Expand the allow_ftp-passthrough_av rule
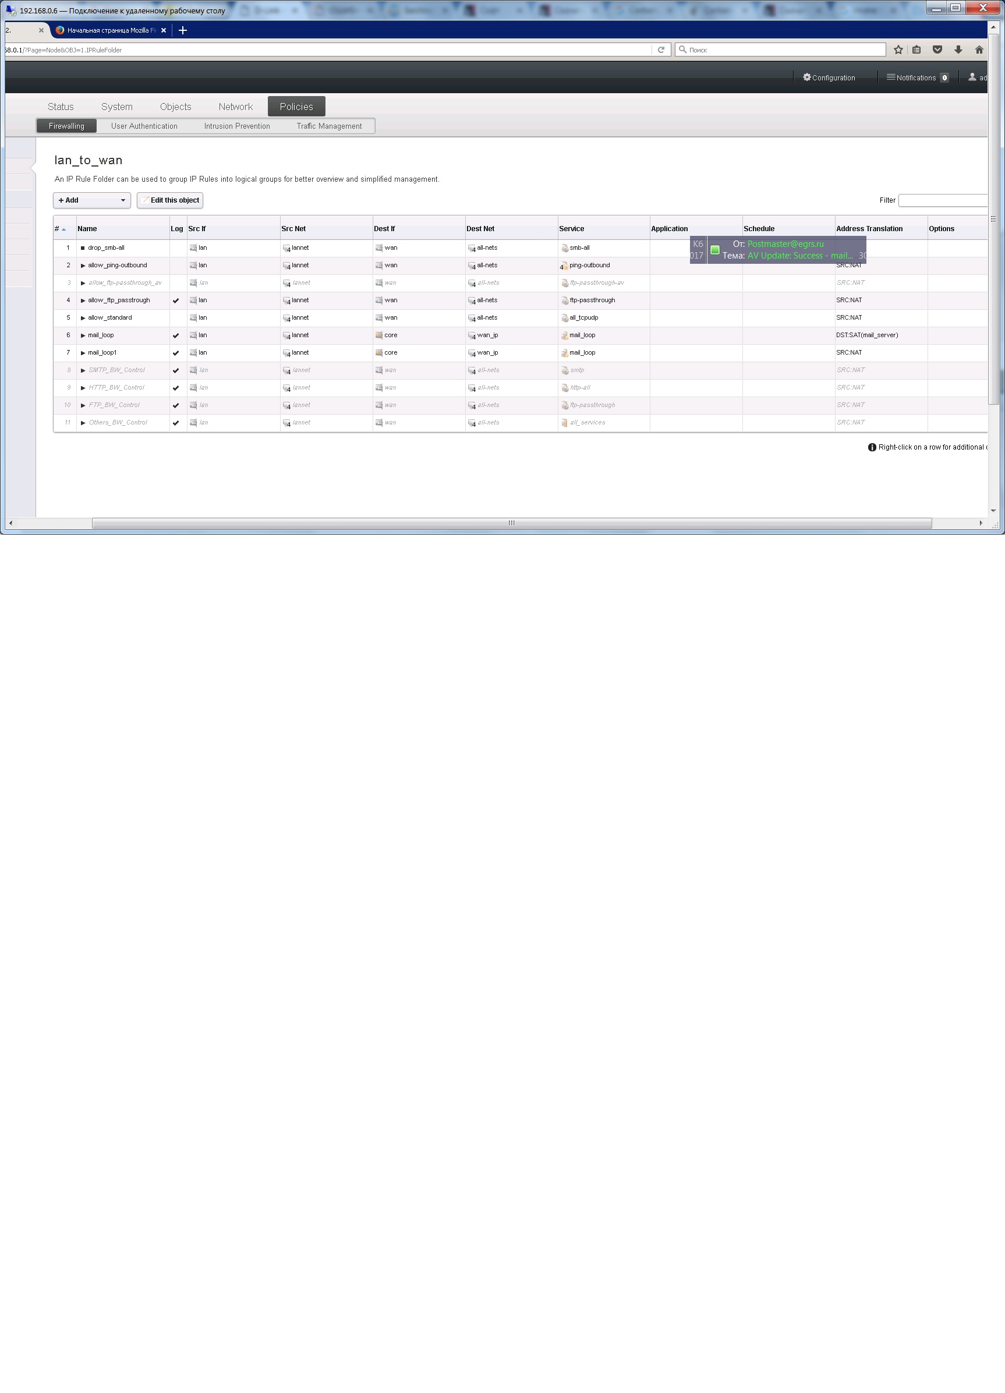 tap(83, 283)
